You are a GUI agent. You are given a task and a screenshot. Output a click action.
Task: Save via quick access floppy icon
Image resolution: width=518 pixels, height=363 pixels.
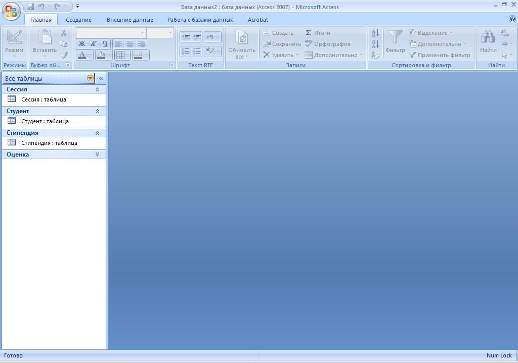[30, 6]
